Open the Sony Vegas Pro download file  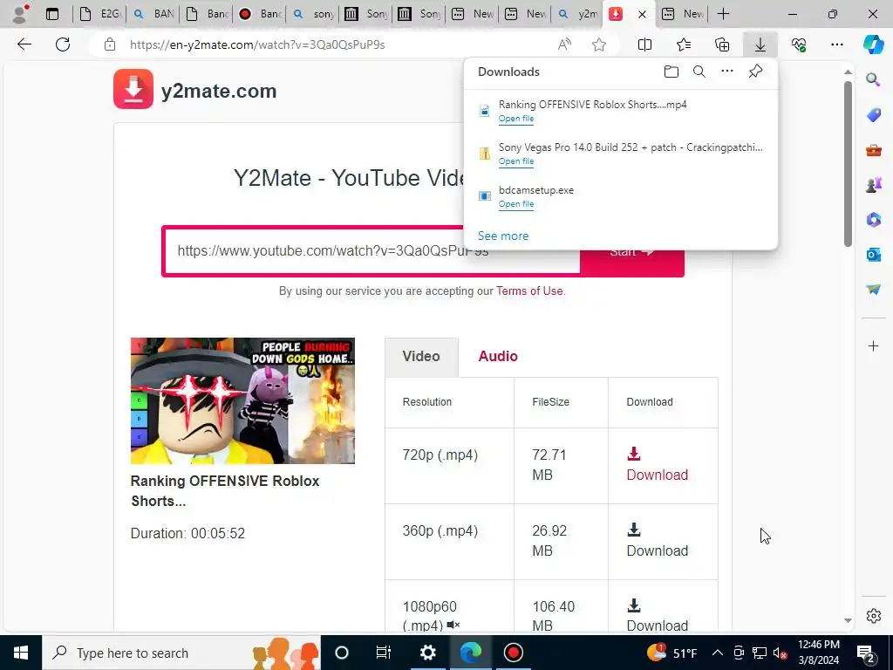[x=516, y=161]
